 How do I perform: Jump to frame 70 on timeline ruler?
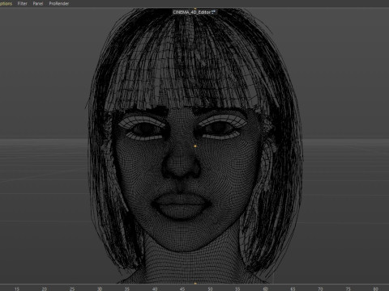[x=320, y=289]
